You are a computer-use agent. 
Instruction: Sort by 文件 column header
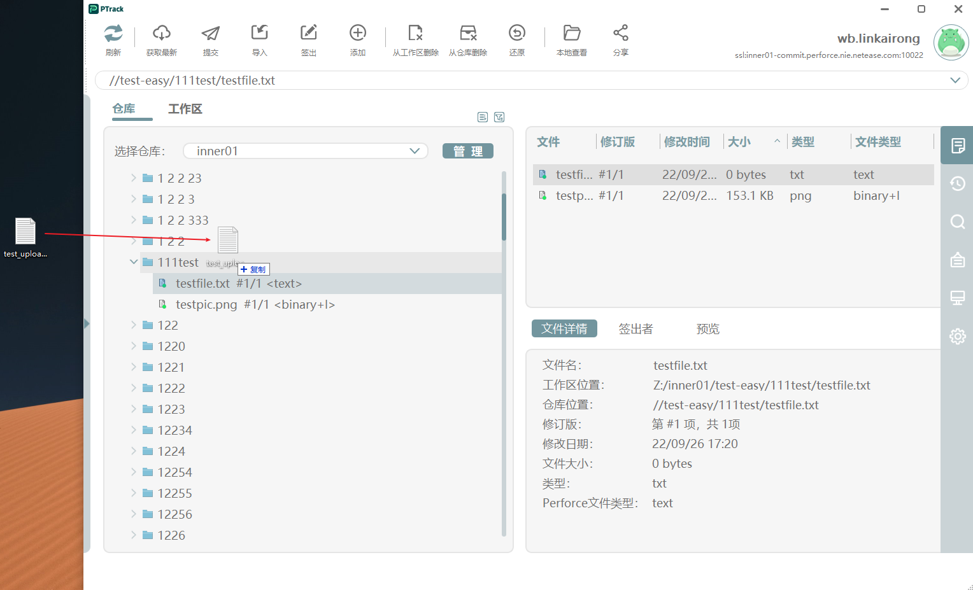click(x=548, y=142)
